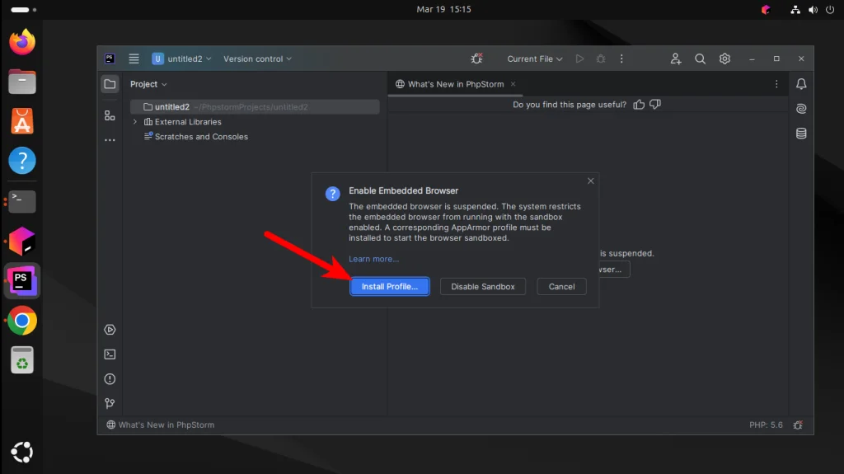Expand the External Libraries tree node

click(x=135, y=122)
